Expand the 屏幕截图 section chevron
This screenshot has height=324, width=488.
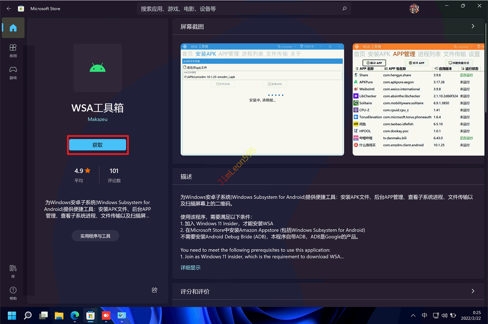point(473,26)
